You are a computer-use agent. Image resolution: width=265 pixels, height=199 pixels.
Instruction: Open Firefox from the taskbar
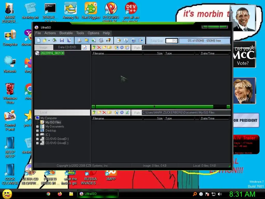coord(60,194)
